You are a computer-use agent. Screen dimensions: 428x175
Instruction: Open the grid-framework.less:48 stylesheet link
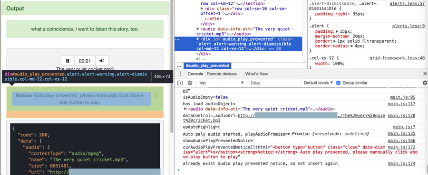397,58
